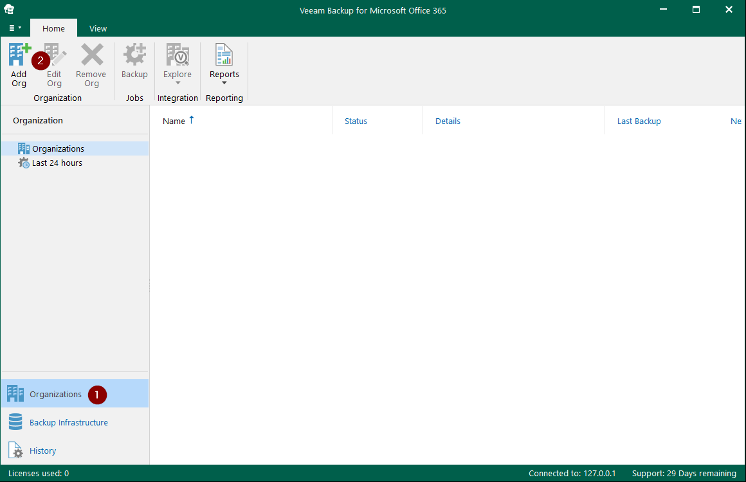The height and width of the screenshot is (482, 746).
Task: Click the Organizations tree node icon
Action: [x=23, y=149]
